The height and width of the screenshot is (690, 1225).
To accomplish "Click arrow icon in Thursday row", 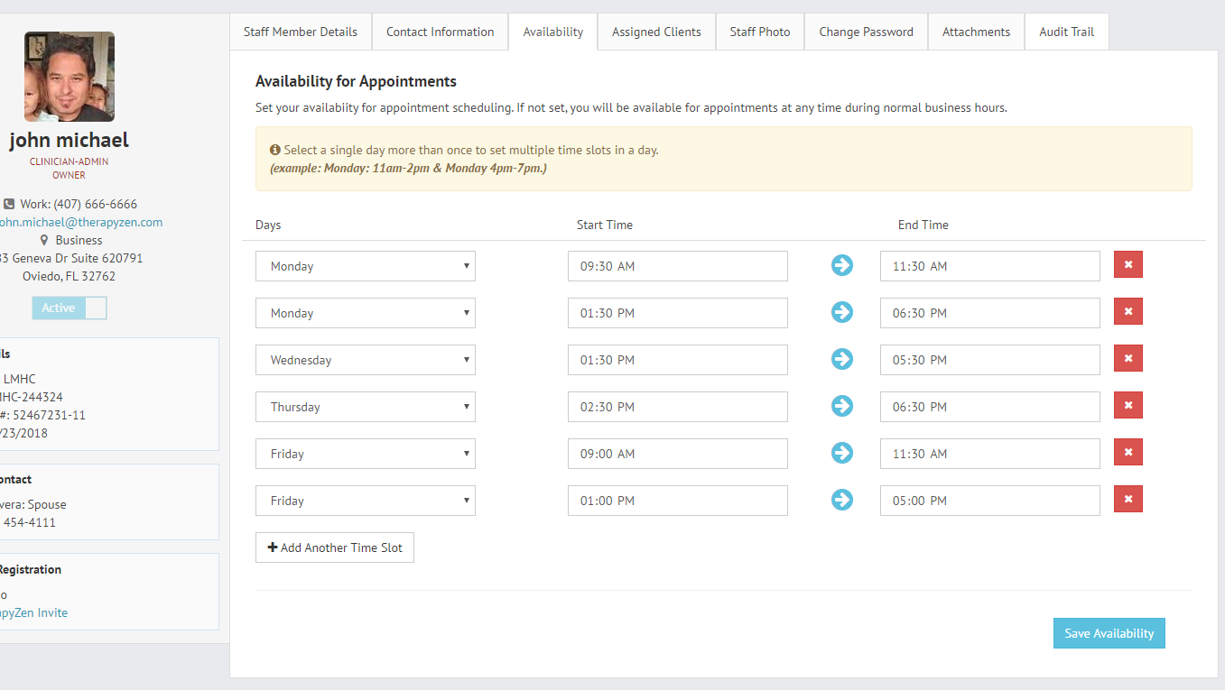I will coord(842,406).
